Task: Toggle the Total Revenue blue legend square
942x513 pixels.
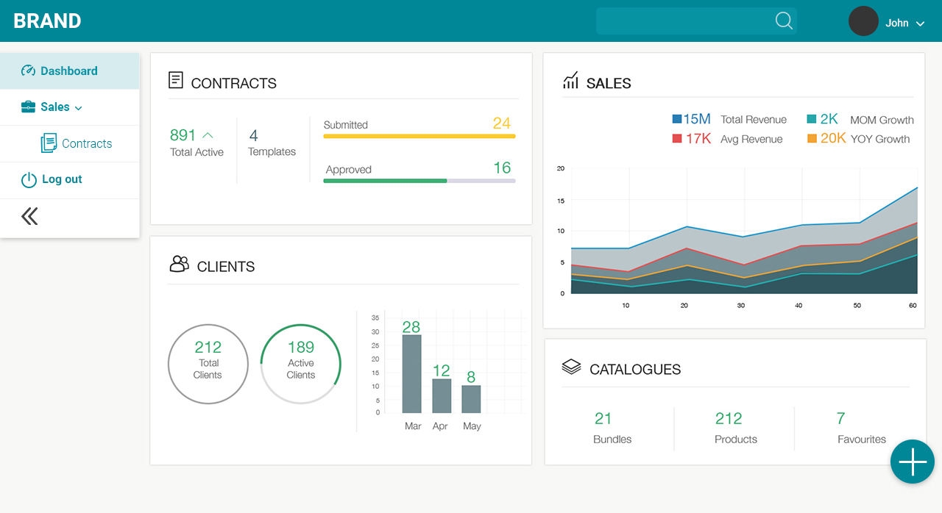Action: 677,119
